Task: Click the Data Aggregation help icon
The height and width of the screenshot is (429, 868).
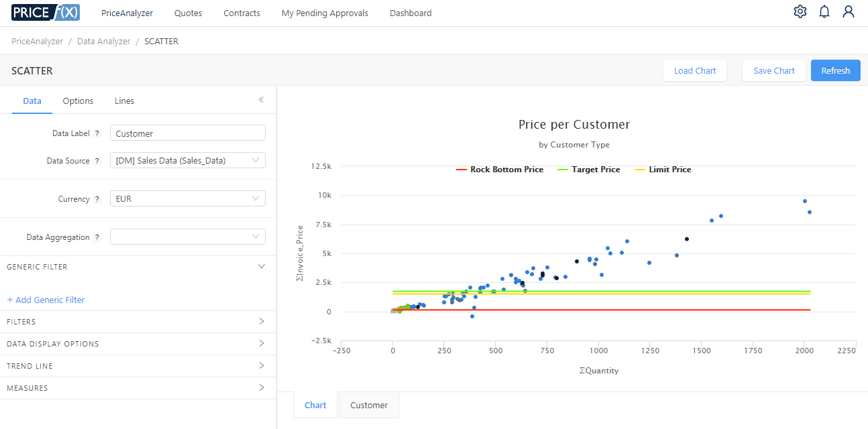Action: click(x=97, y=237)
